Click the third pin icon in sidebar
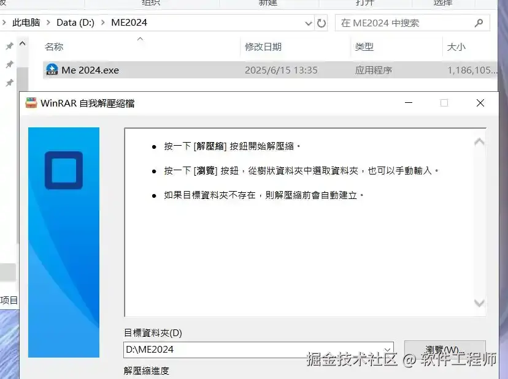 (9, 83)
